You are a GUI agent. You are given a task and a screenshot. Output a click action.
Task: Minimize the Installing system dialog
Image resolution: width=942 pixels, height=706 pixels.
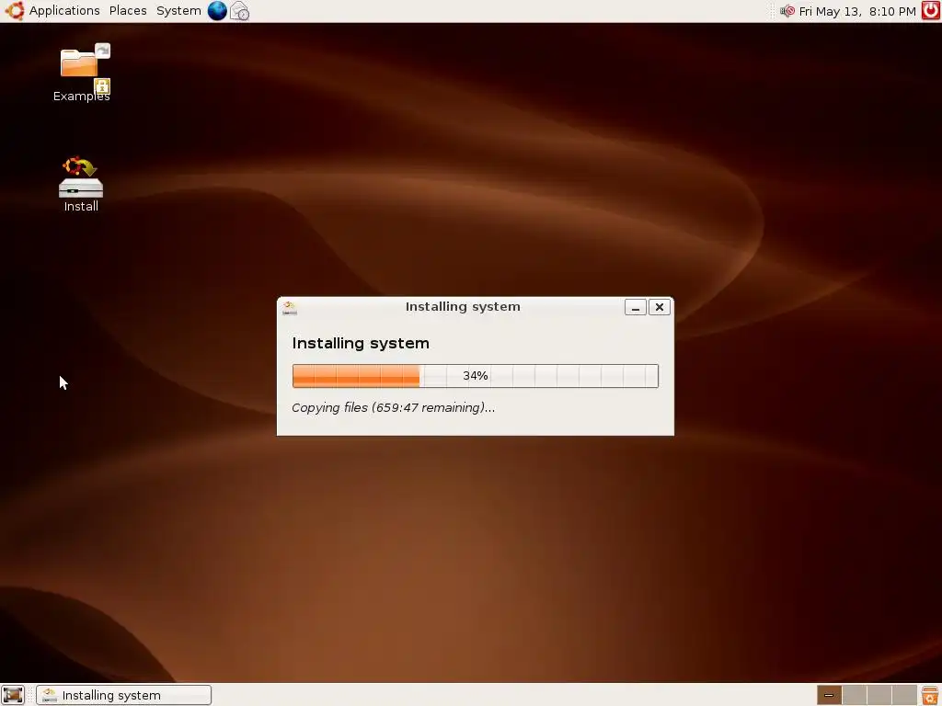click(636, 307)
